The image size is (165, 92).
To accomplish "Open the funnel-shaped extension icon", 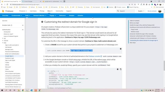I will click(138, 5).
